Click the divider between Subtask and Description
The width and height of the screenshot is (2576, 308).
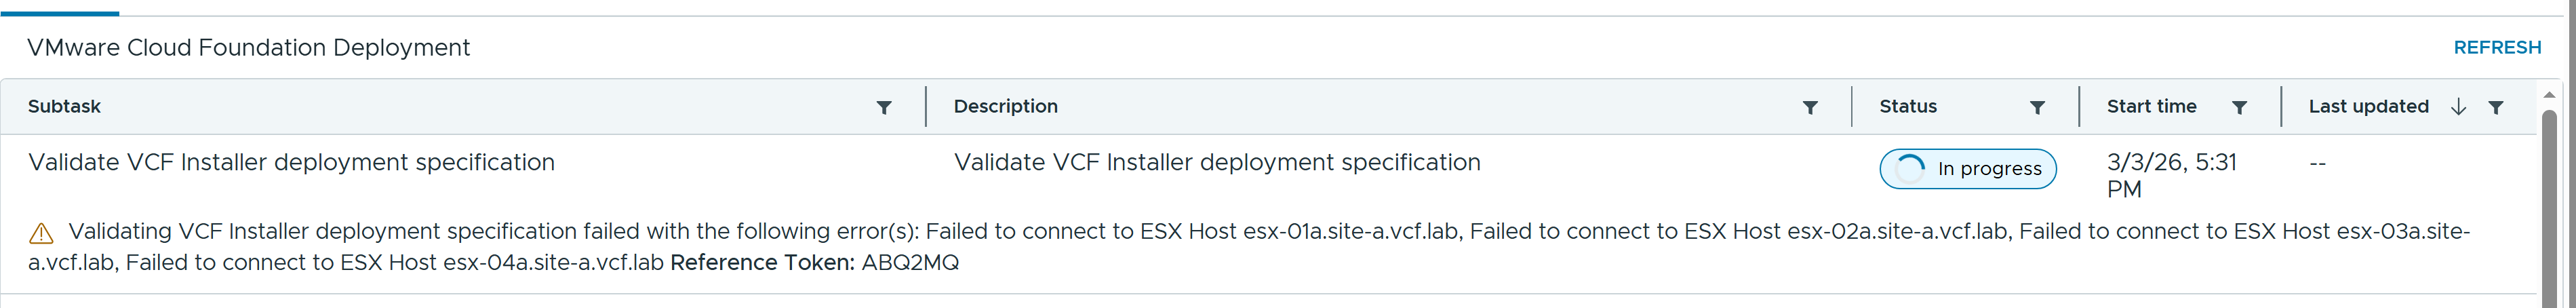coord(926,107)
